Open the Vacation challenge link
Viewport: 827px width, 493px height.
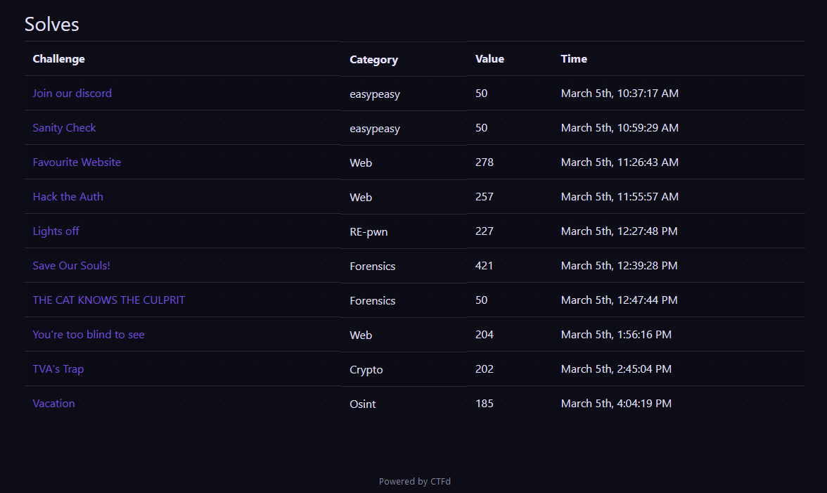(53, 404)
